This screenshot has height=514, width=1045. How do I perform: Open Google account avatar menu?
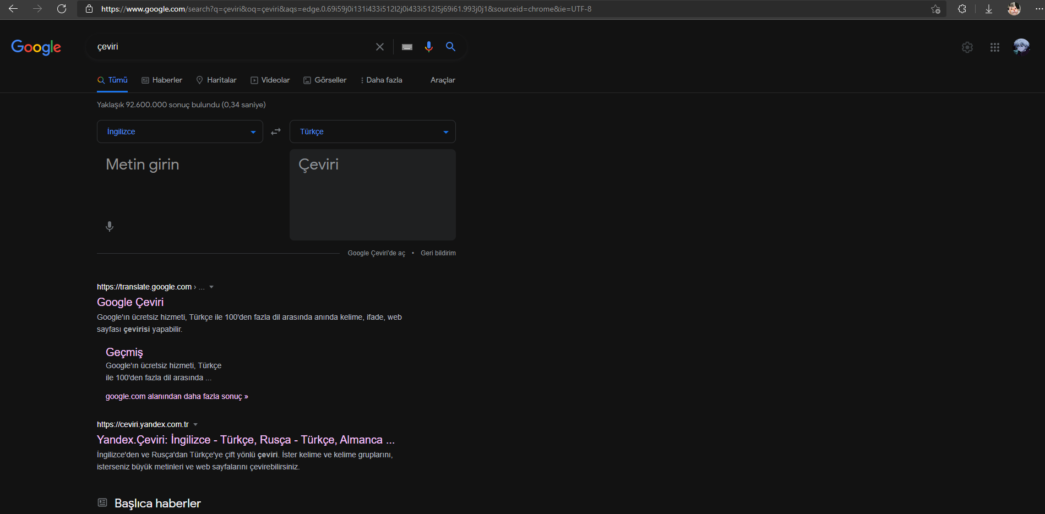click(1022, 47)
